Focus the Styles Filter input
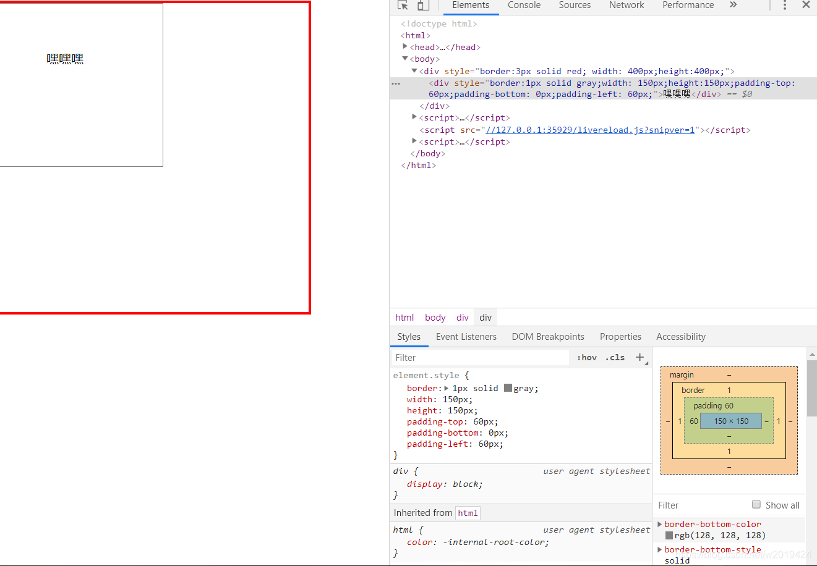 click(480, 358)
